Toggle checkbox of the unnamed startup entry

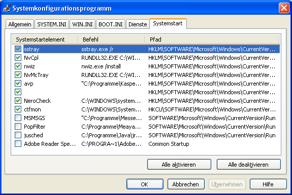pos(18,92)
